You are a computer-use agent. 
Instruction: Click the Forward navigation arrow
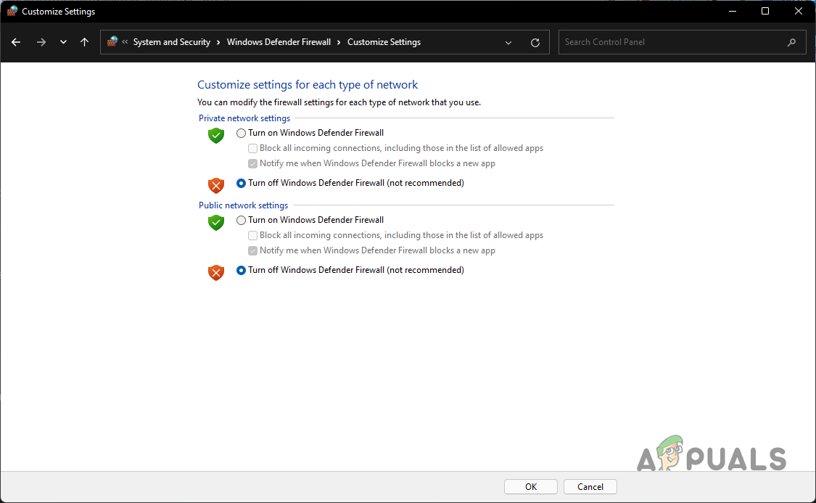tap(41, 42)
